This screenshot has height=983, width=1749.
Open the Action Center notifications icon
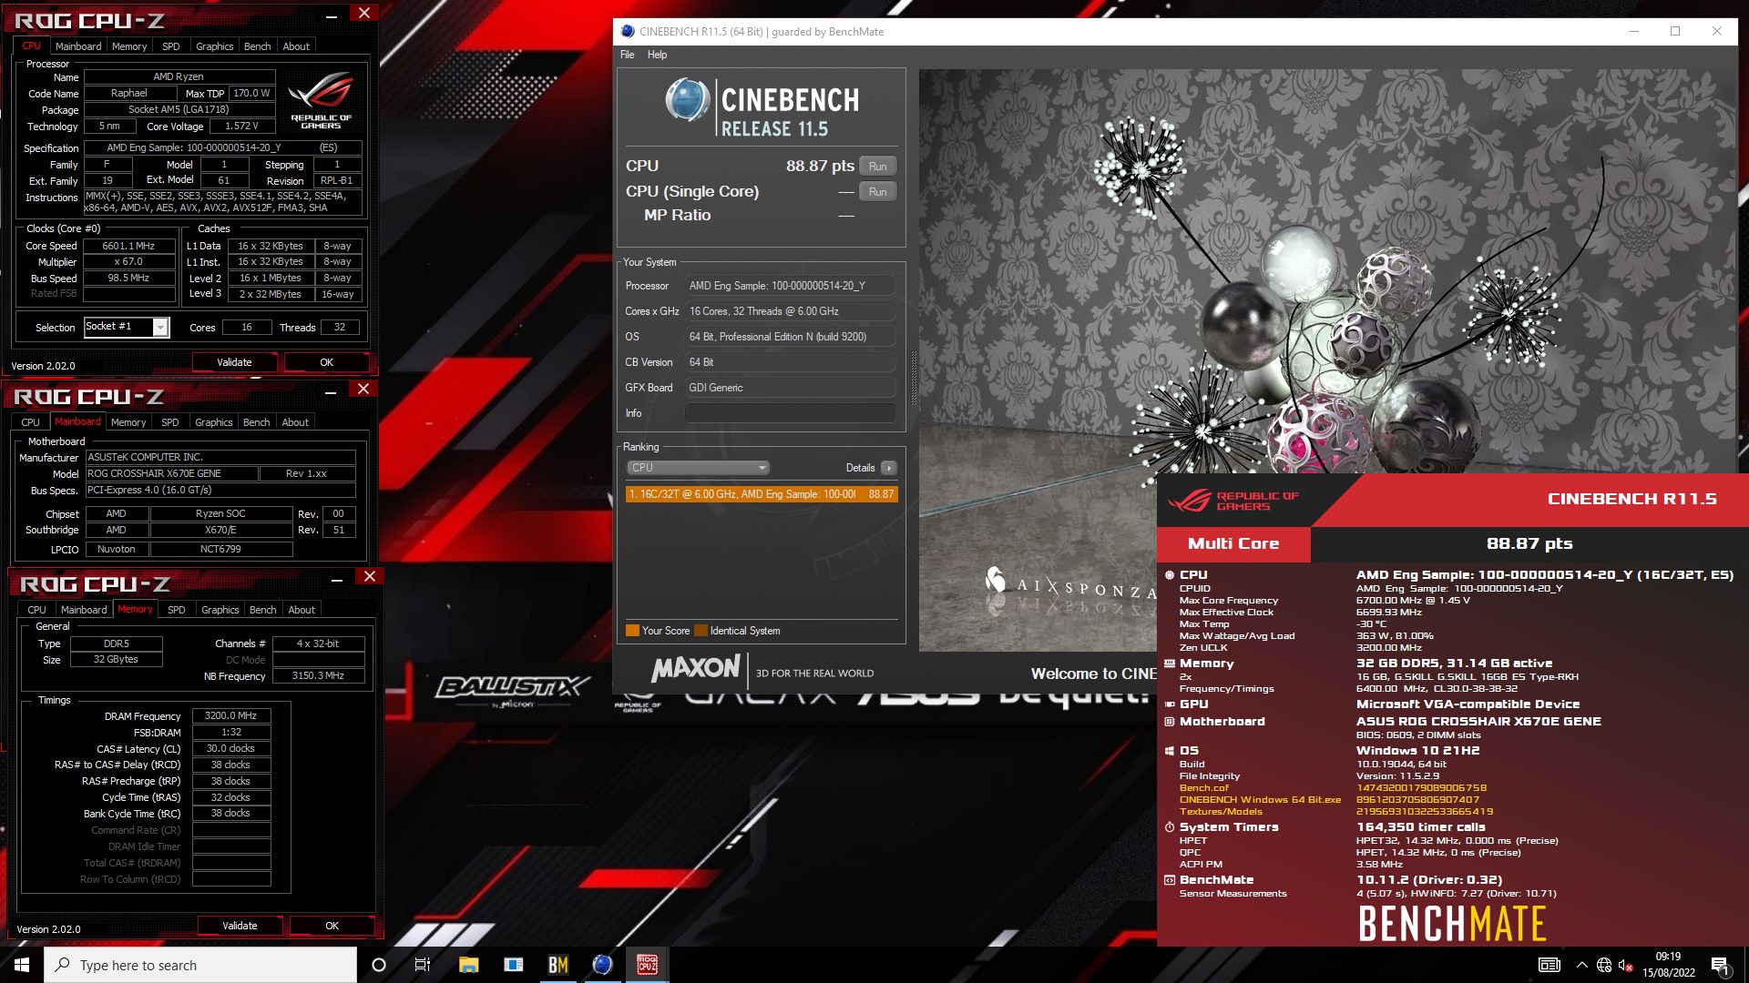click(x=1720, y=966)
